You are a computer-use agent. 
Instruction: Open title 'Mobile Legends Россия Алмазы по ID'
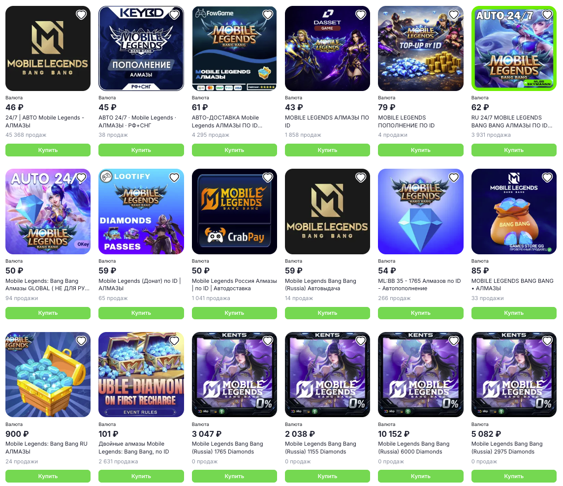[234, 285]
